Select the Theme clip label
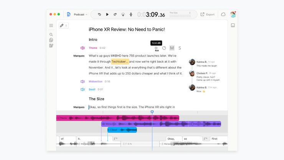Screen dimensions: 284x160 point(93,48)
